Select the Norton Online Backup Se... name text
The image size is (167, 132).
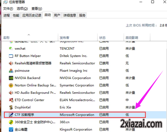pyautogui.click(x=35, y=85)
